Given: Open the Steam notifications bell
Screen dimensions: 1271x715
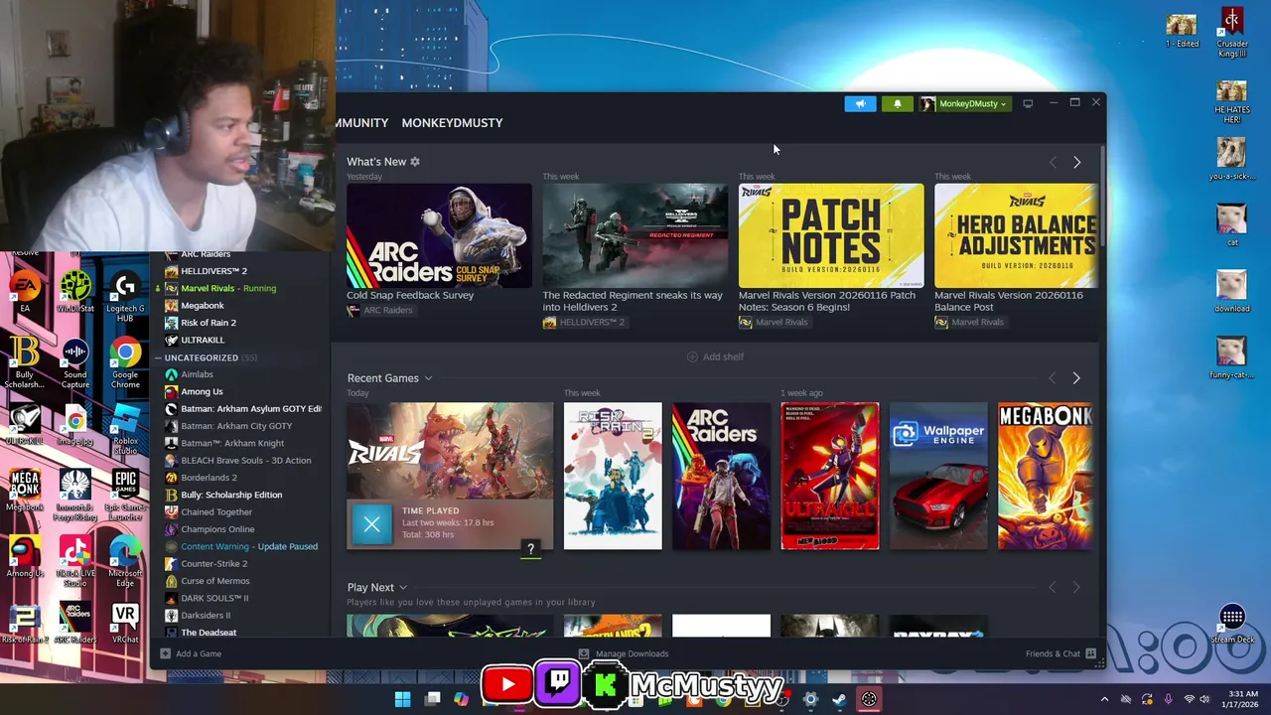Looking at the screenshot, I should tap(898, 103).
